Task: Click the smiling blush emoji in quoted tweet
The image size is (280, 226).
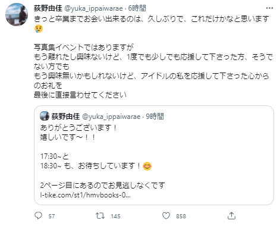Action: [147, 166]
